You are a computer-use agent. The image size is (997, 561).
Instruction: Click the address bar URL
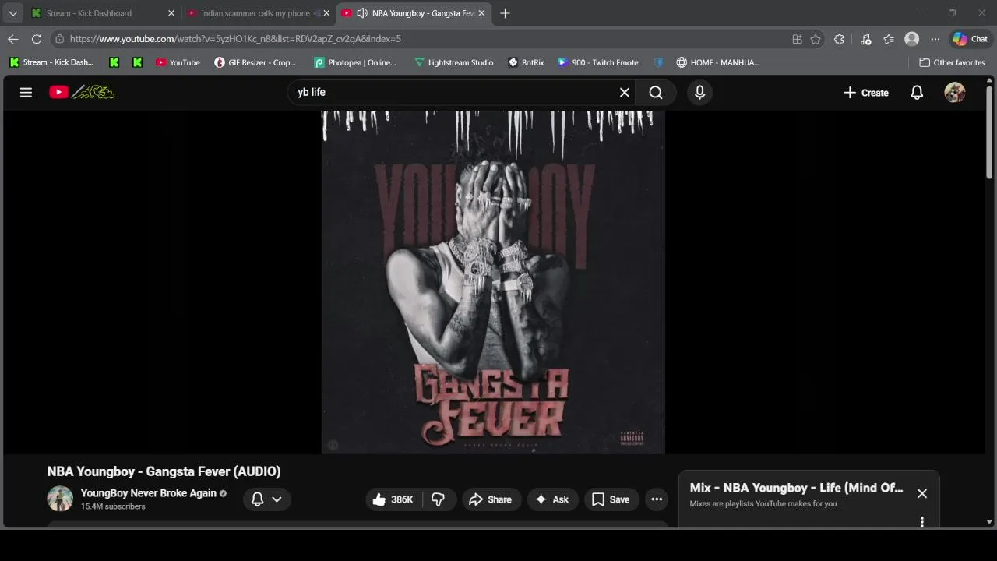[x=235, y=39]
